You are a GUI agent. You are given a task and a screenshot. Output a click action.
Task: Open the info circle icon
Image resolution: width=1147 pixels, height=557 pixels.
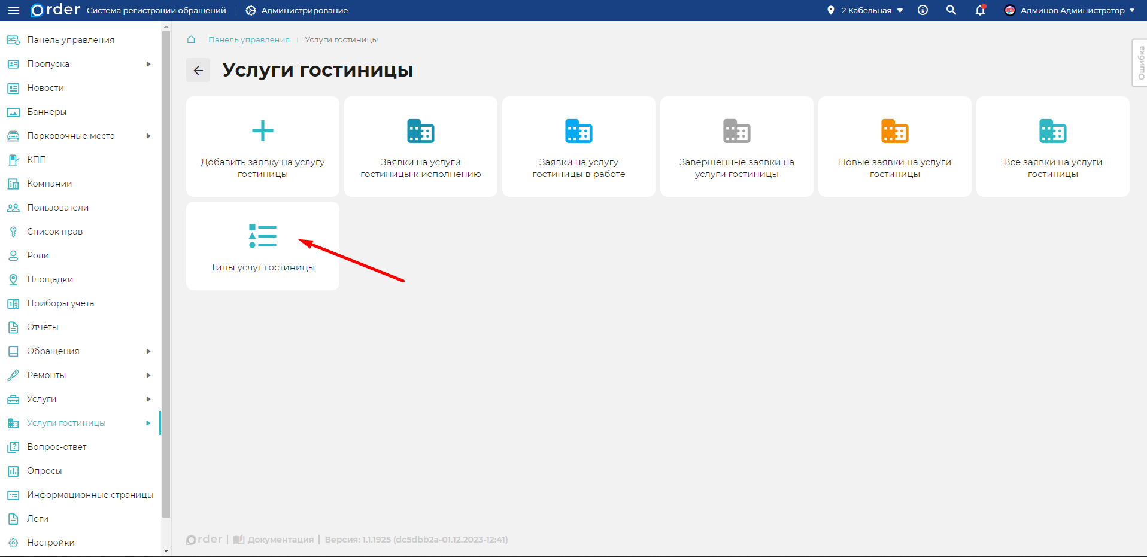[923, 10]
